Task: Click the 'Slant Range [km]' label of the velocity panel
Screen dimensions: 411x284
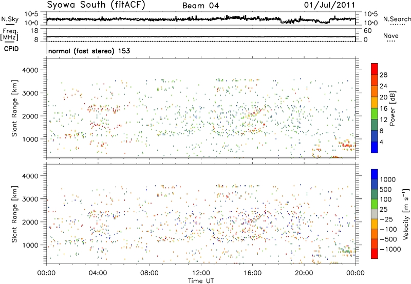Action: click(x=14, y=214)
